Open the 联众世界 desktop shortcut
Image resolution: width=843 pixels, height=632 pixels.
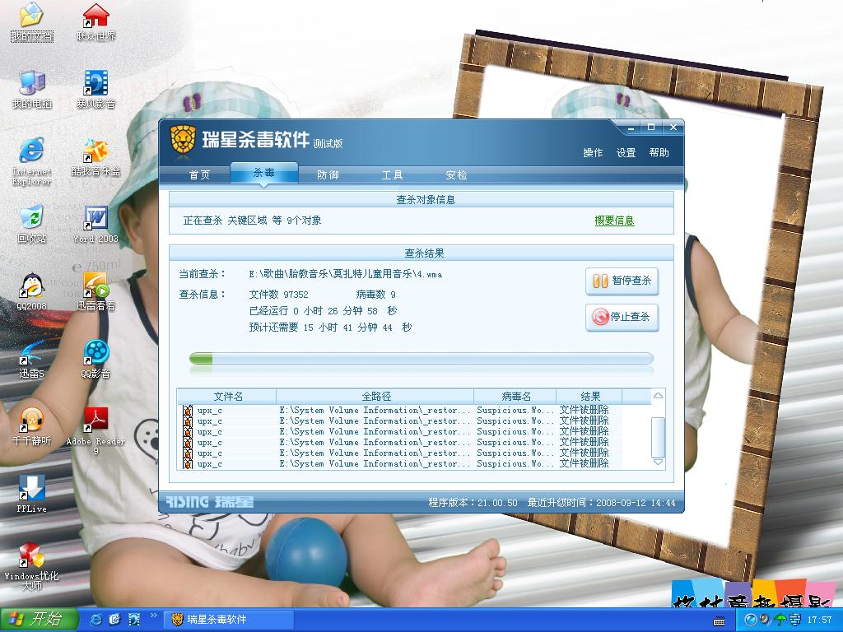pos(95,21)
